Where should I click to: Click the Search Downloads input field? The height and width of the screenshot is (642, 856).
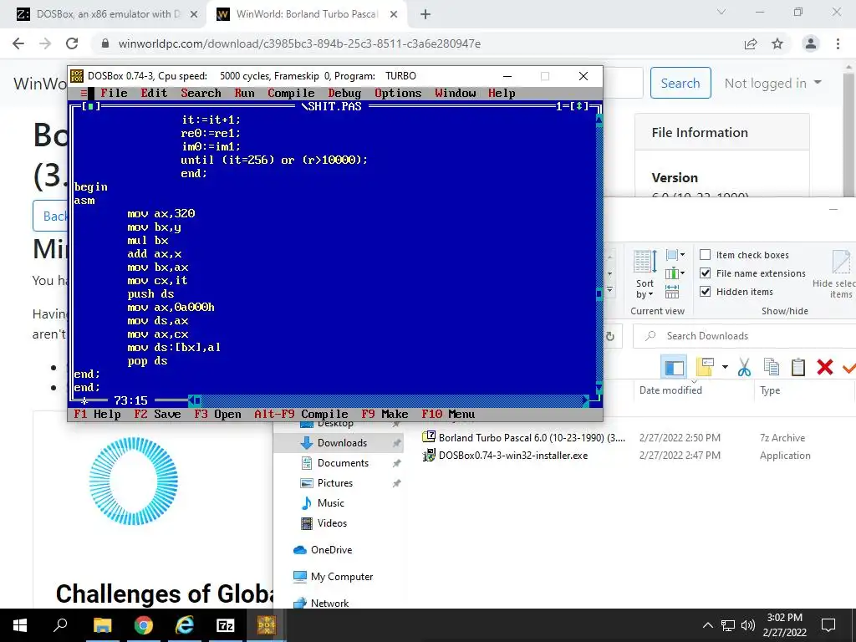(745, 336)
